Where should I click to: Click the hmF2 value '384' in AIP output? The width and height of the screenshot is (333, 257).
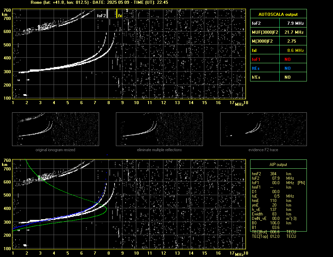pyautogui.click(x=273, y=174)
